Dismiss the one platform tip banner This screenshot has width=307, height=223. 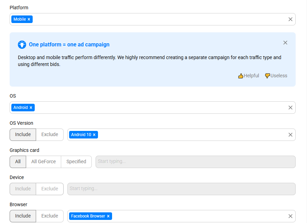[x=285, y=43]
